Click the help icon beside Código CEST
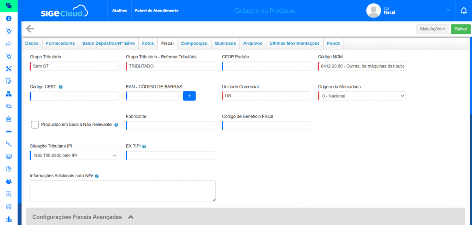Viewport: 472px width, 225px height. (61, 87)
